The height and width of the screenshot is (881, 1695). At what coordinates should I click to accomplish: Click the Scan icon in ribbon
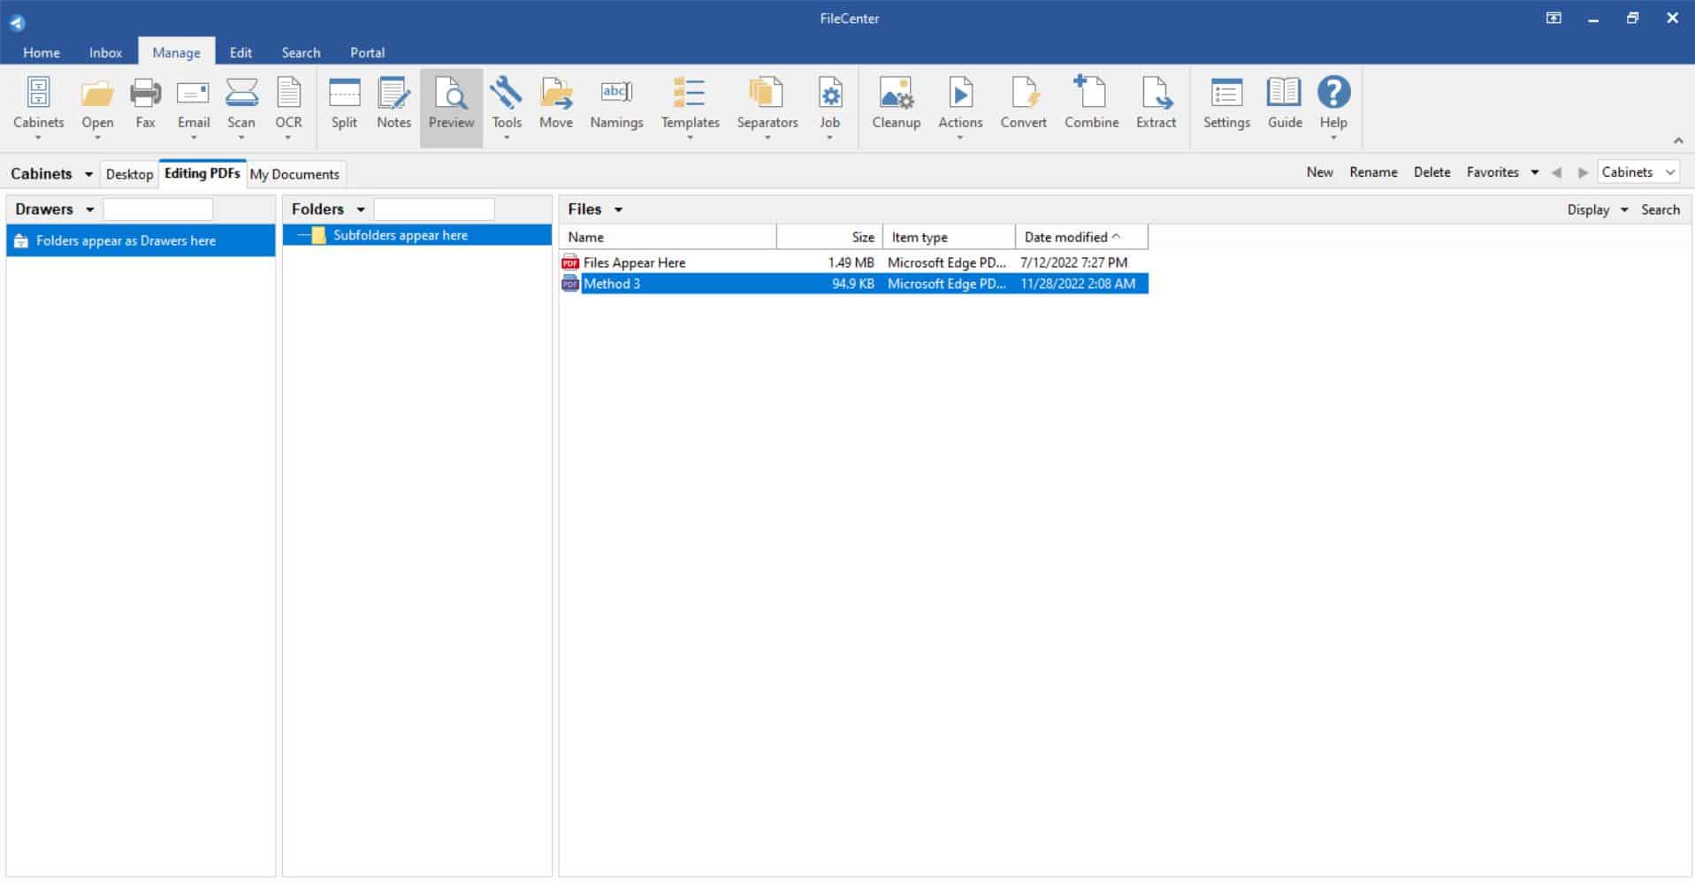point(241,105)
